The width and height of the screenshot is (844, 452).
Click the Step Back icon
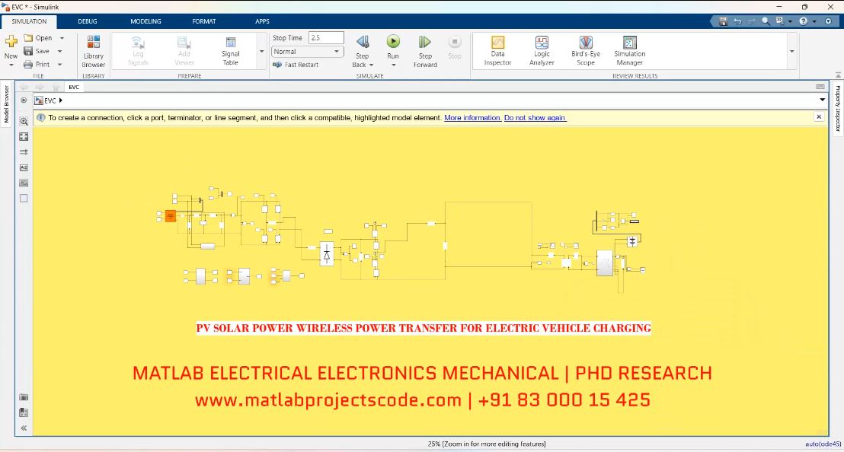coord(363,43)
